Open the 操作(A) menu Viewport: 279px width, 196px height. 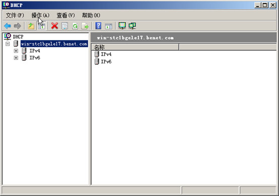(x=40, y=16)
